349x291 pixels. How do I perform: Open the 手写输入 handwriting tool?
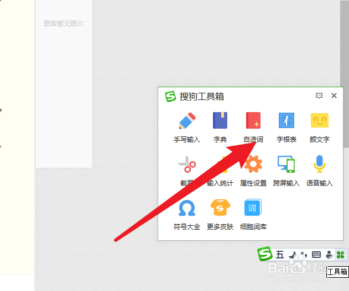(187, 128)
